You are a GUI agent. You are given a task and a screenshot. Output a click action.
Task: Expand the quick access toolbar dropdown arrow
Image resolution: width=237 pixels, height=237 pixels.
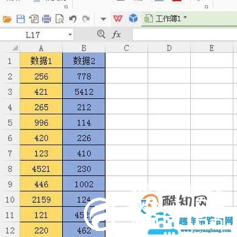(103, 19)
